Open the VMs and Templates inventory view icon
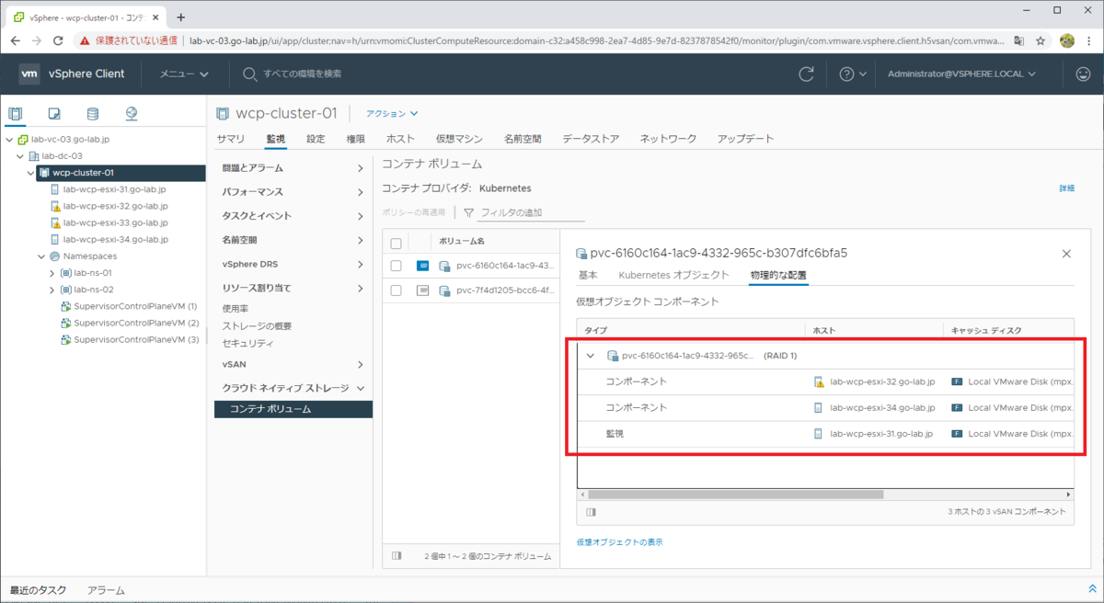Screen dimensions: 1104x603 54,114
